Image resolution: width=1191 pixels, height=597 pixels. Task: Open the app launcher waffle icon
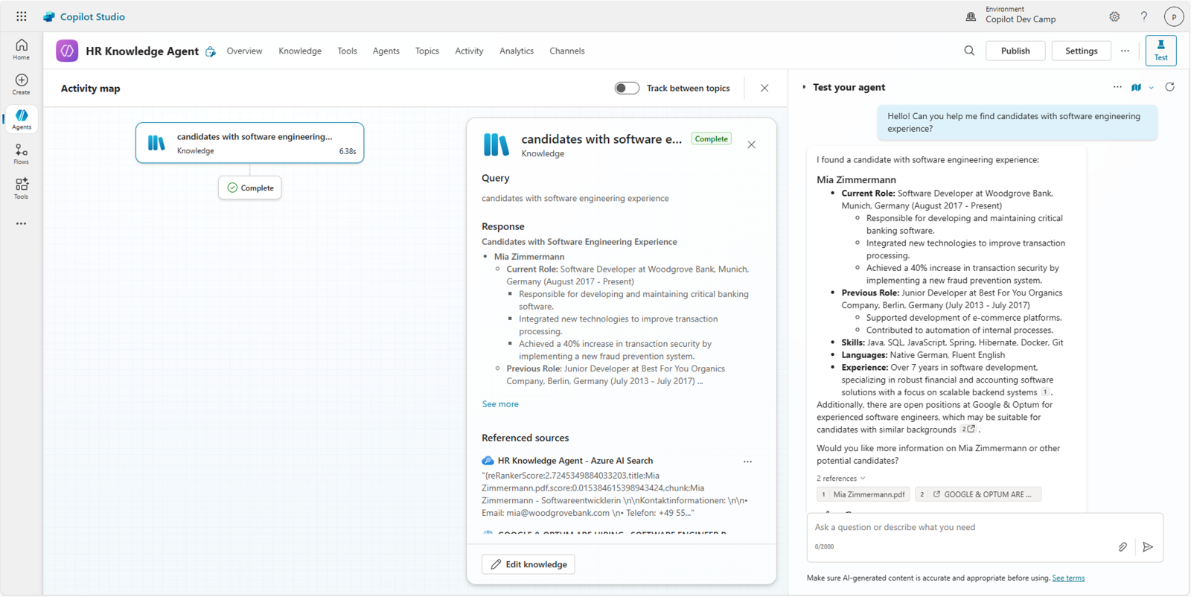point(22,16)
